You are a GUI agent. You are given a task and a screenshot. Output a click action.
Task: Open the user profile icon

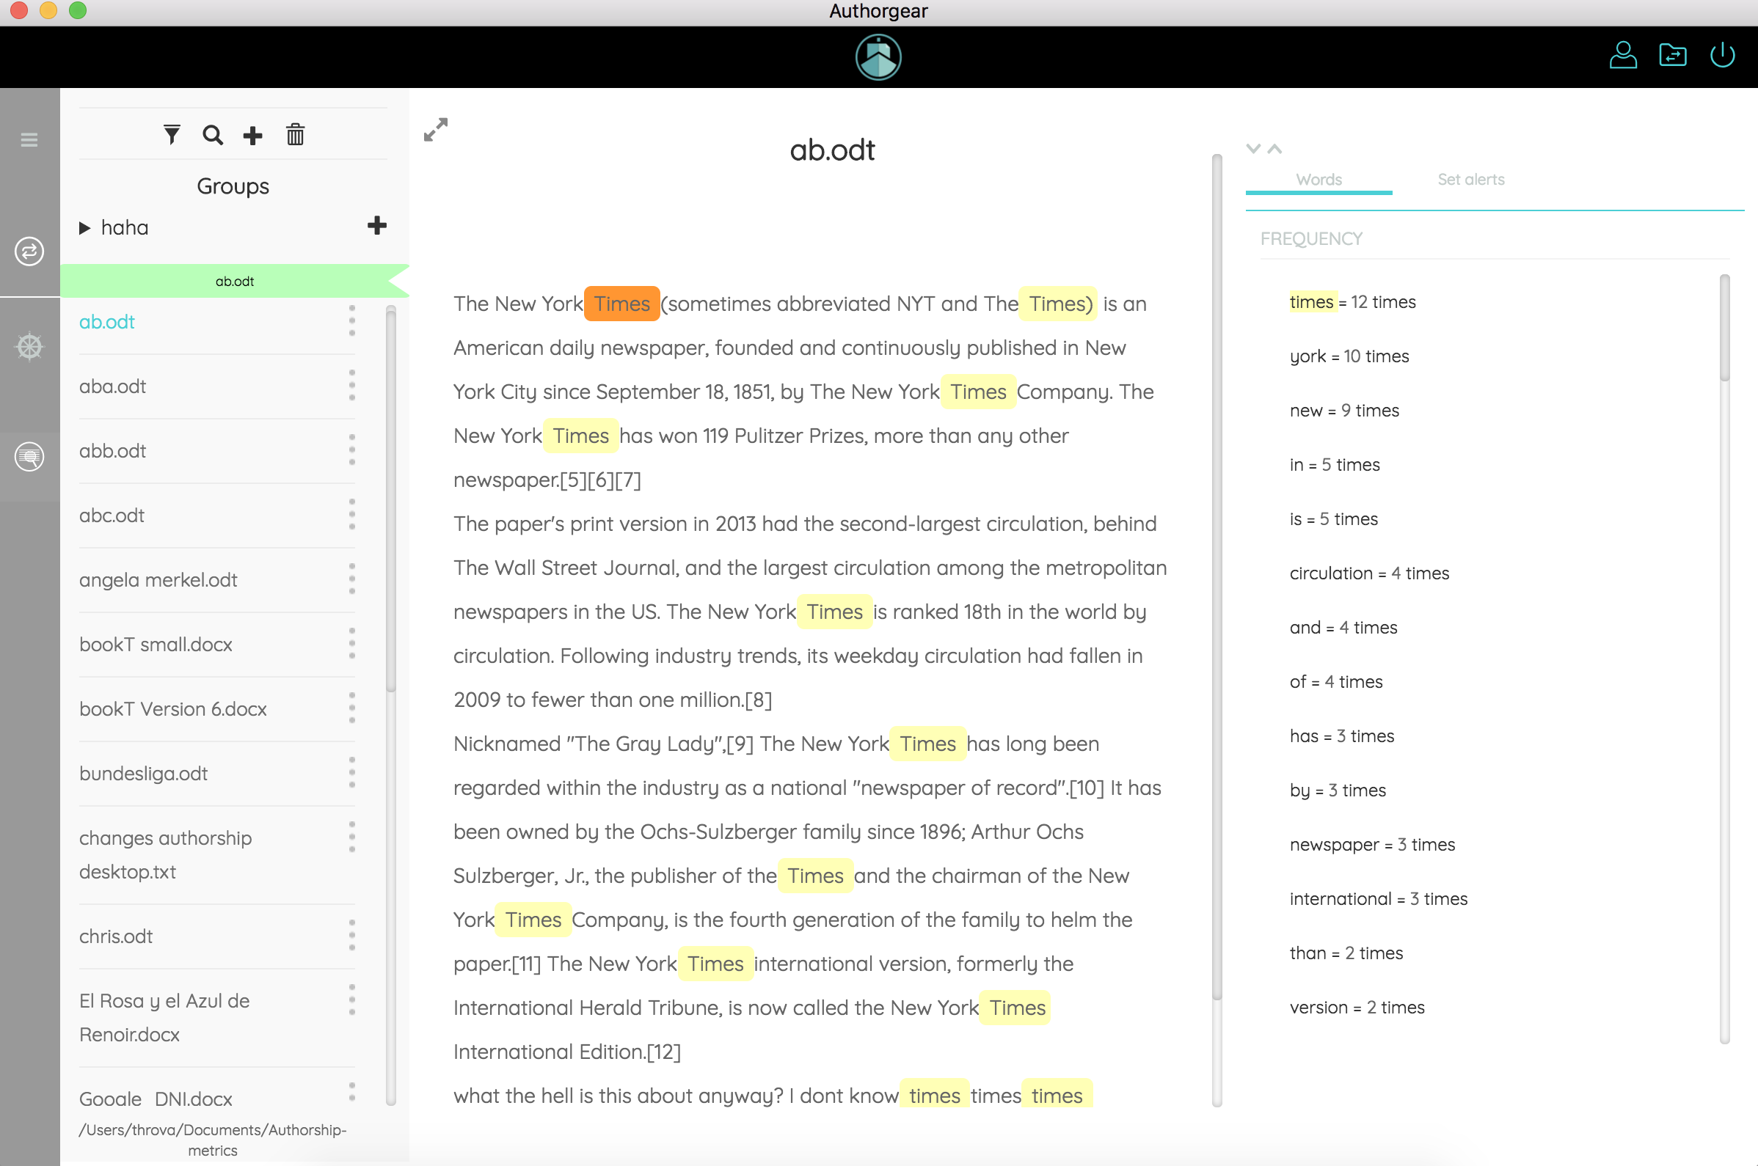click(1622, 55)
